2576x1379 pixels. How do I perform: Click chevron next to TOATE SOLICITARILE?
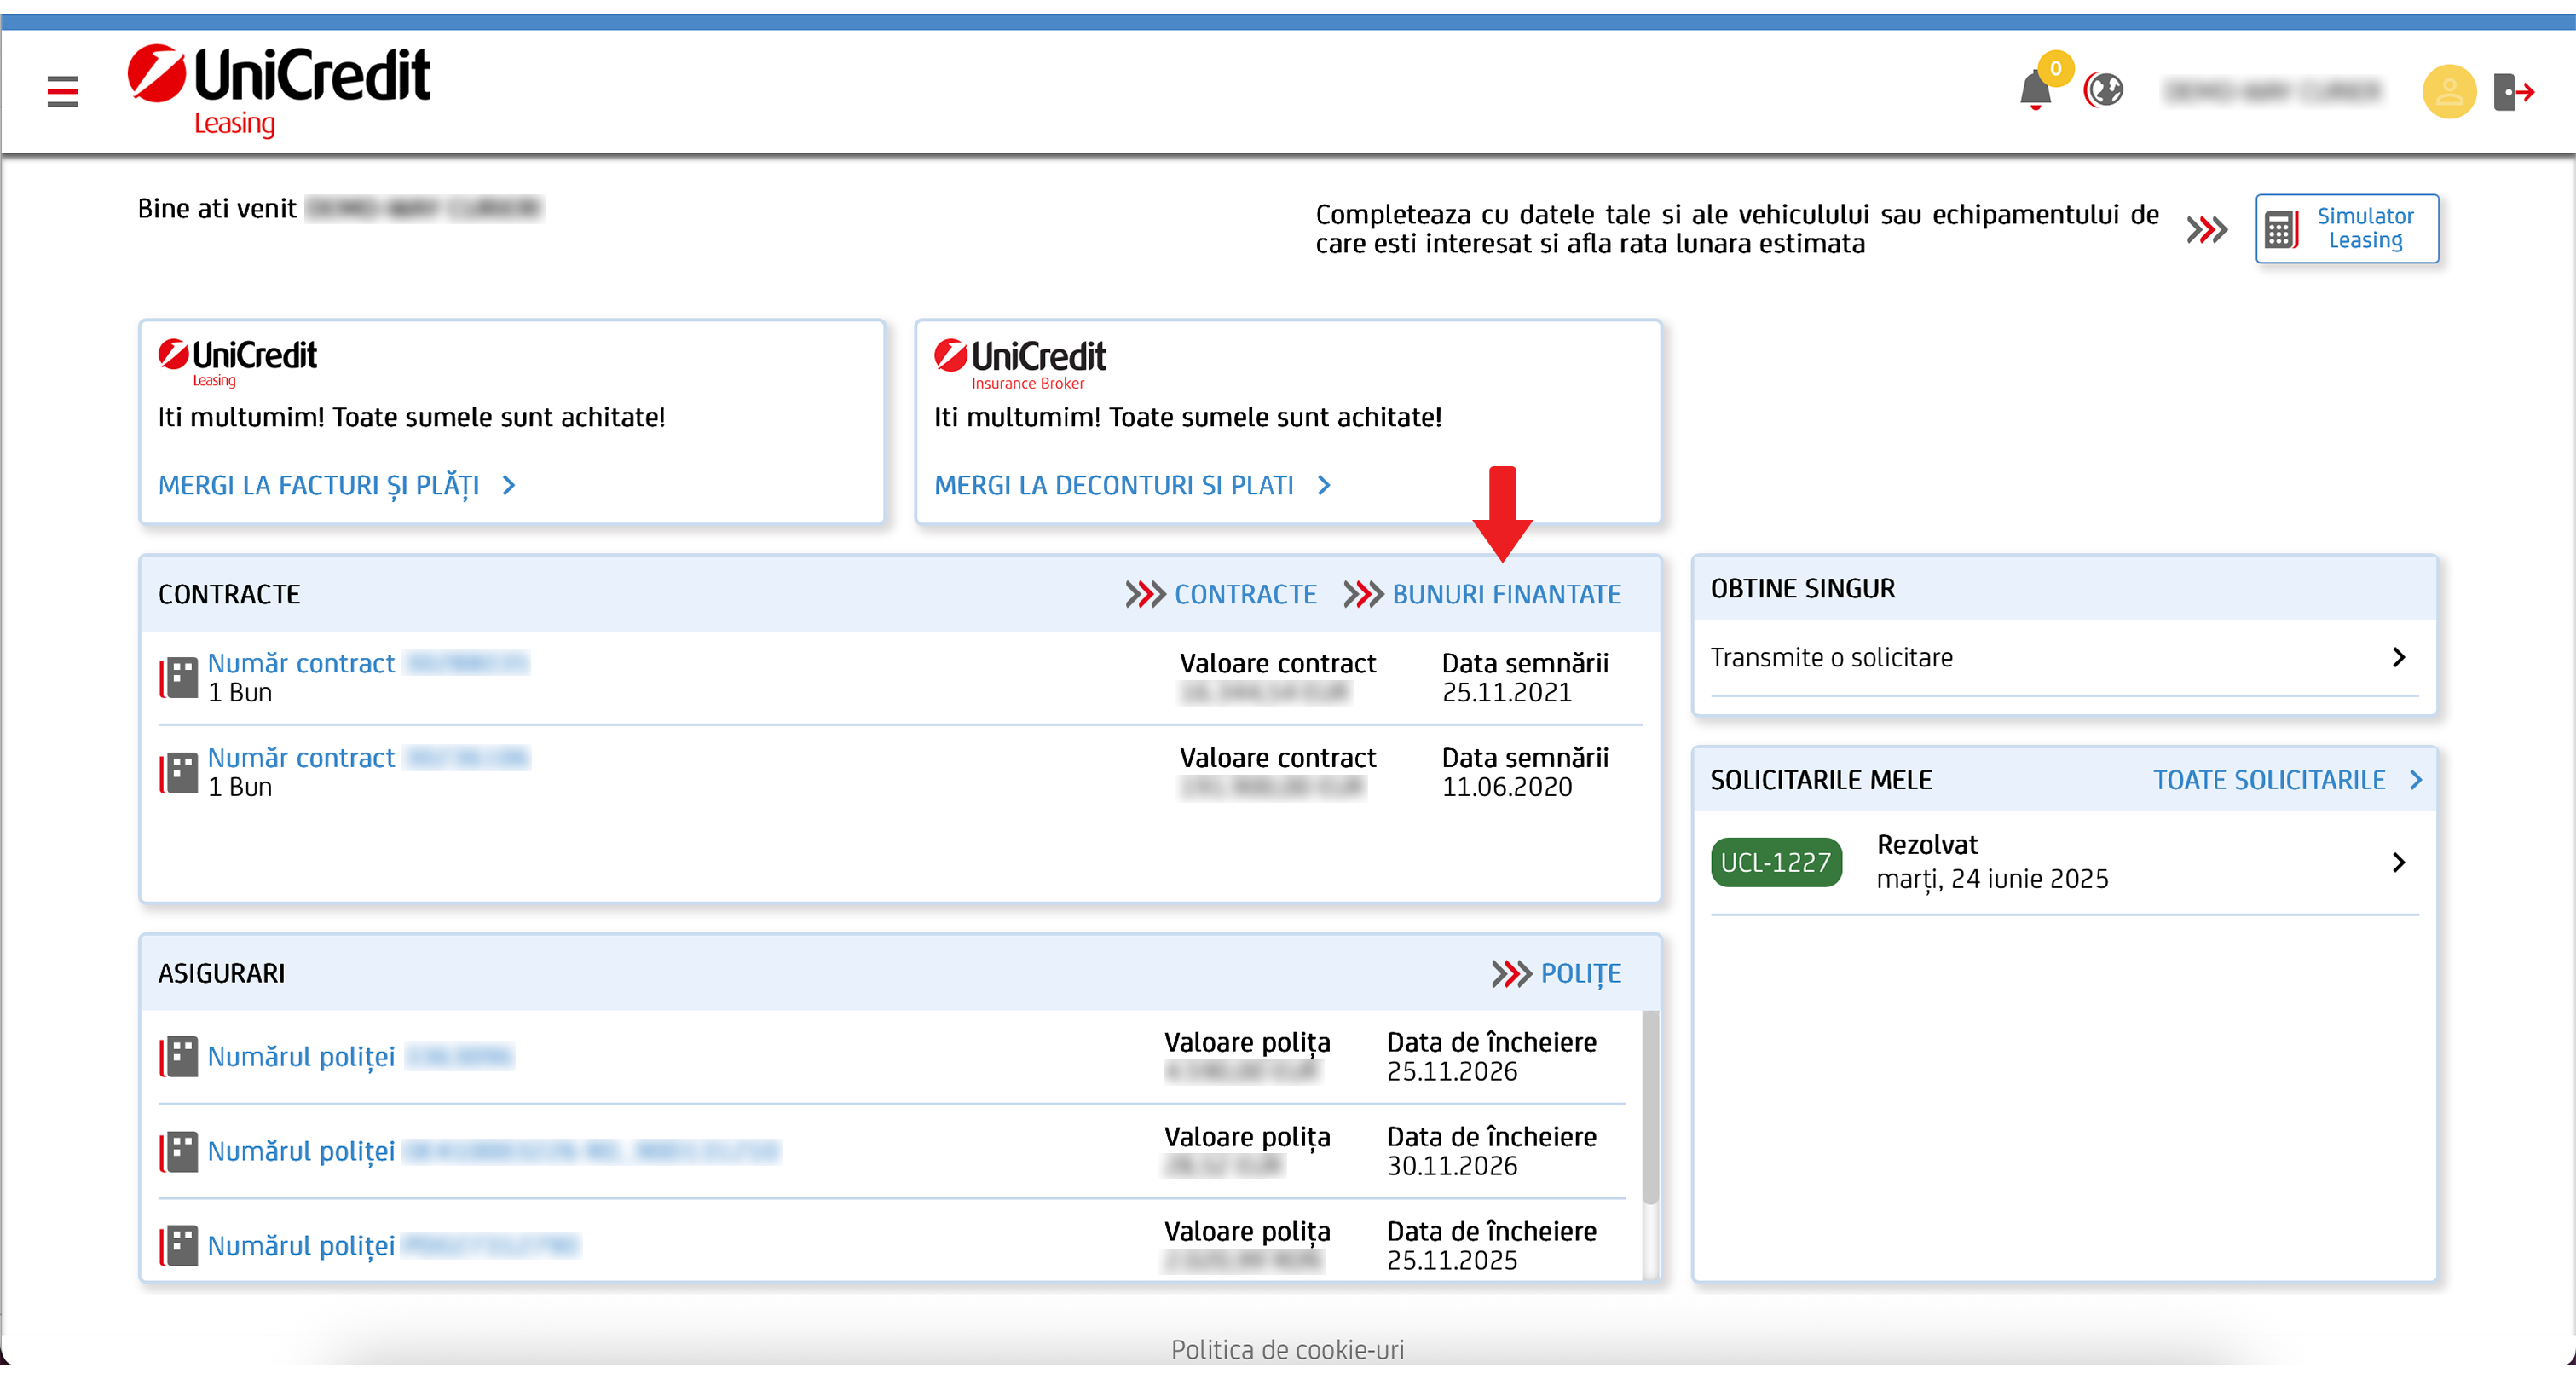pos(2415,780)
